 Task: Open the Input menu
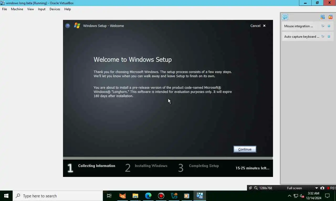pos(42,9)
